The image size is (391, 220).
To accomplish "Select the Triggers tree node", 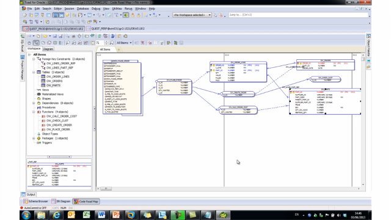I will 47,142.
